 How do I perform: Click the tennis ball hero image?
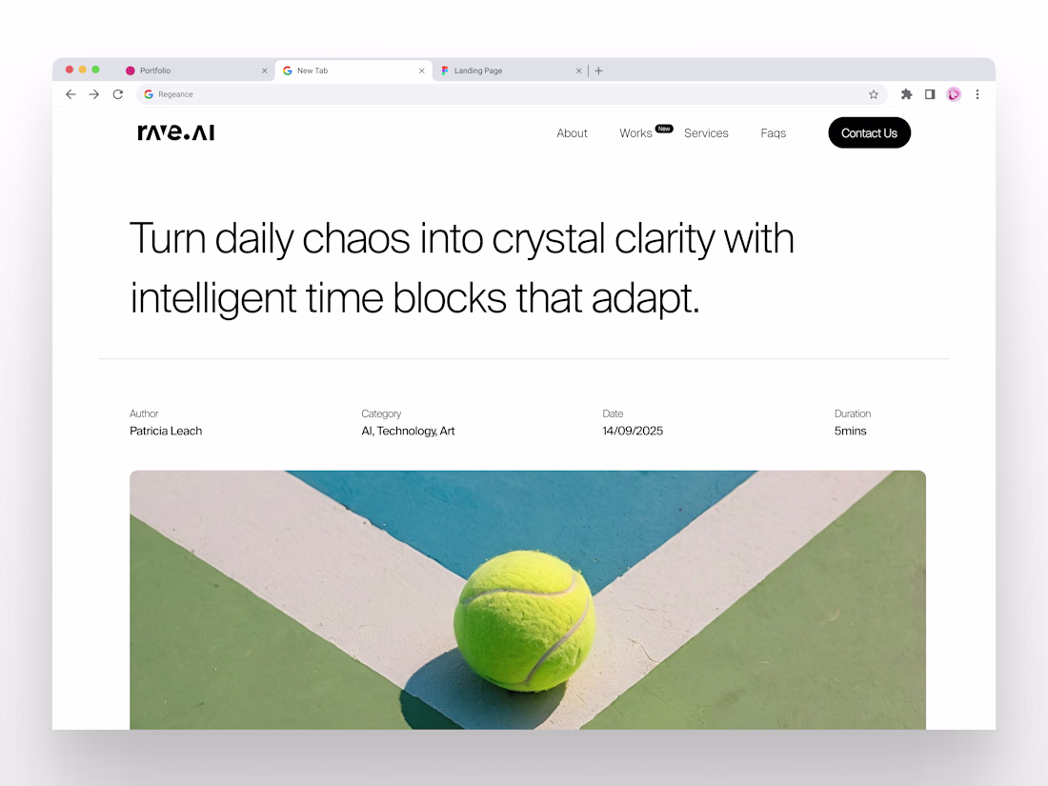pyautogui.click(x=528, y=599)
